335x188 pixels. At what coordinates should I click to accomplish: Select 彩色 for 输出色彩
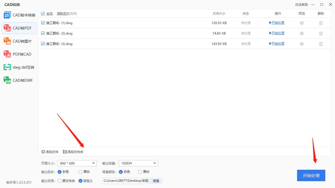coord(59,172)
